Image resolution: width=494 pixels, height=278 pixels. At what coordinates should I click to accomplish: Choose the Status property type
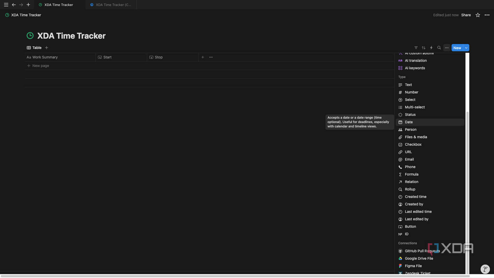click(x=430, y=115)
